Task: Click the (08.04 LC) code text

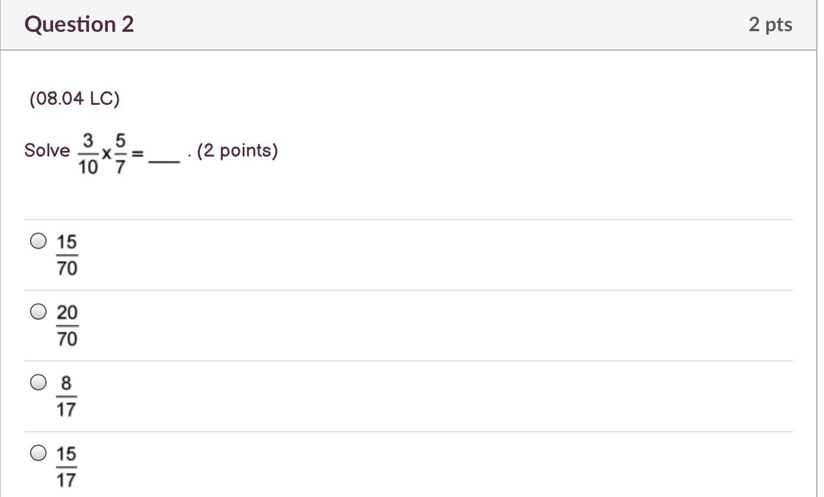Action: point(75,98)
